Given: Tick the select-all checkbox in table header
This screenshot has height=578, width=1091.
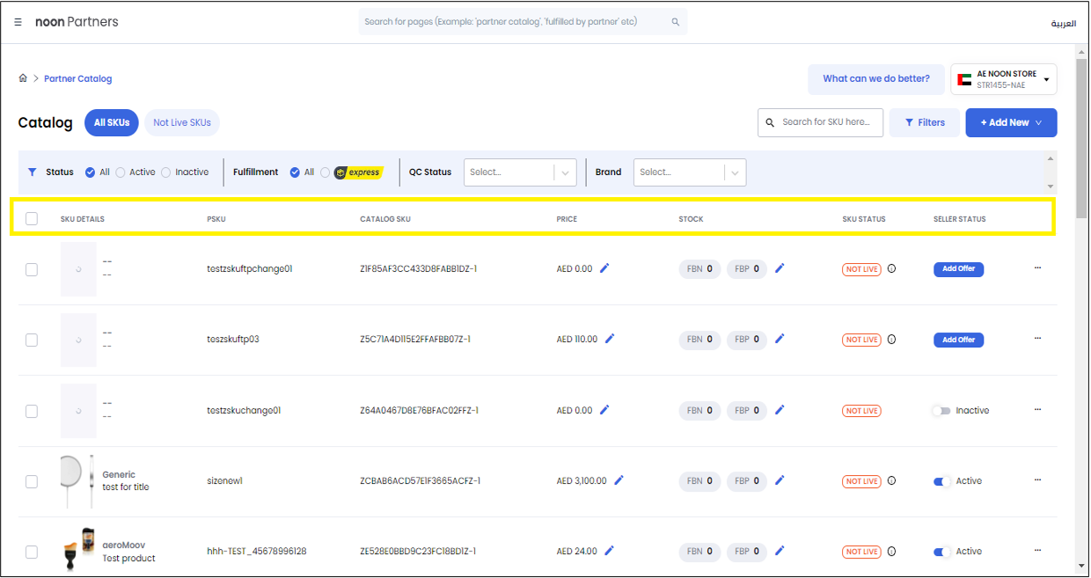Looking at the screenshot, I should point(32,219).
